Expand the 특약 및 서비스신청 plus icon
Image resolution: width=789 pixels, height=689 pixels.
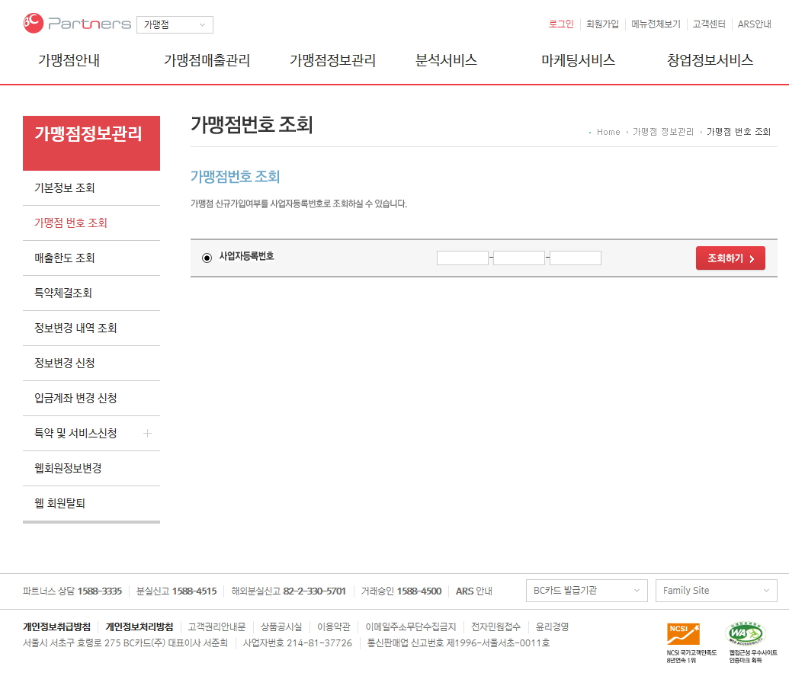pos(147,434)
